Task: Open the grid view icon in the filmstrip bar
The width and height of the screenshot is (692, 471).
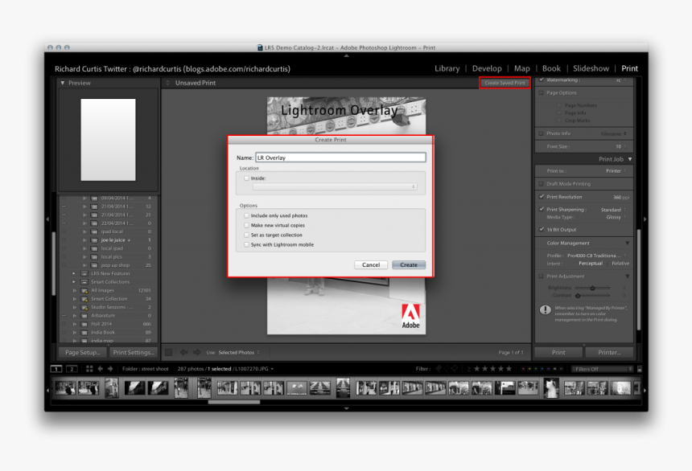Action: (89, 369)
